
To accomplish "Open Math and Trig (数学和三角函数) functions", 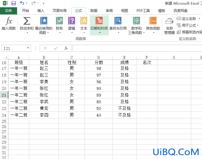I will click(x=137, y=25).
